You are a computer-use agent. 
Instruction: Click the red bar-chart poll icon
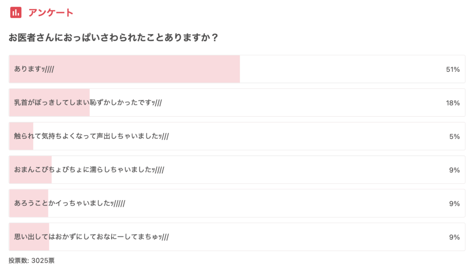pyautogui.click(x=16, y=13)
